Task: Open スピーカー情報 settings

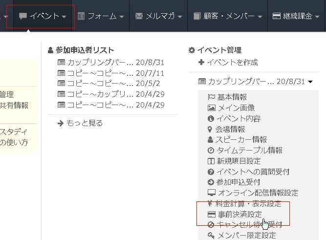Action: 241,139
